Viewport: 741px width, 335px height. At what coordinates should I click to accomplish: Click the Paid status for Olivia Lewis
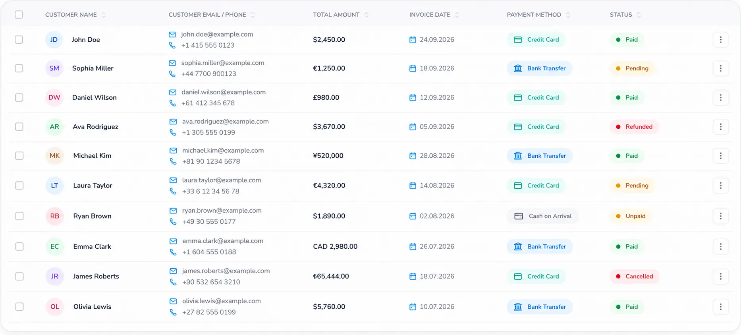click(x=627, y=307)
